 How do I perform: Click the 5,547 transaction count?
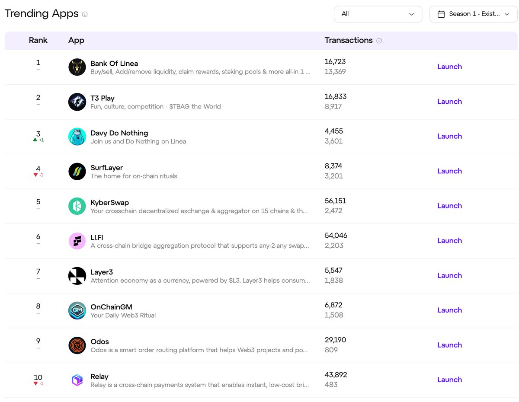coord(333,271)
